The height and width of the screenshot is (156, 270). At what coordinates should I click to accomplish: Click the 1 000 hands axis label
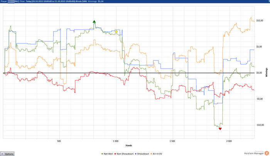pyautogui.click(x=116, y=141)
